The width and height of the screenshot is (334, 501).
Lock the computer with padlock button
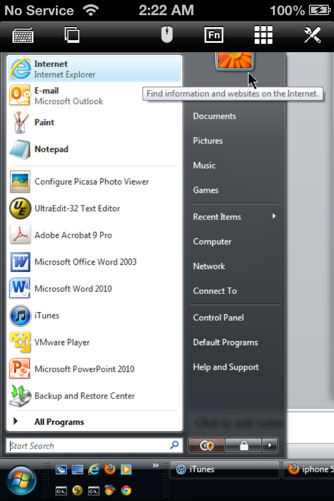tap(244, 445)
